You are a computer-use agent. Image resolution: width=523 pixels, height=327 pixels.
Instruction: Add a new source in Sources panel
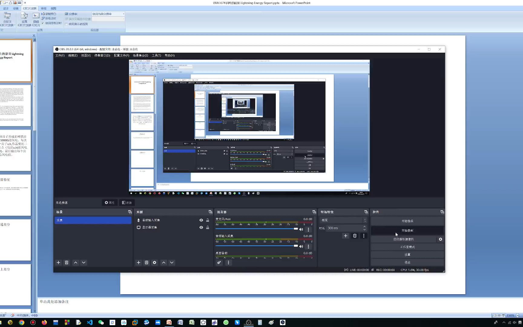(x=139, y=263)
